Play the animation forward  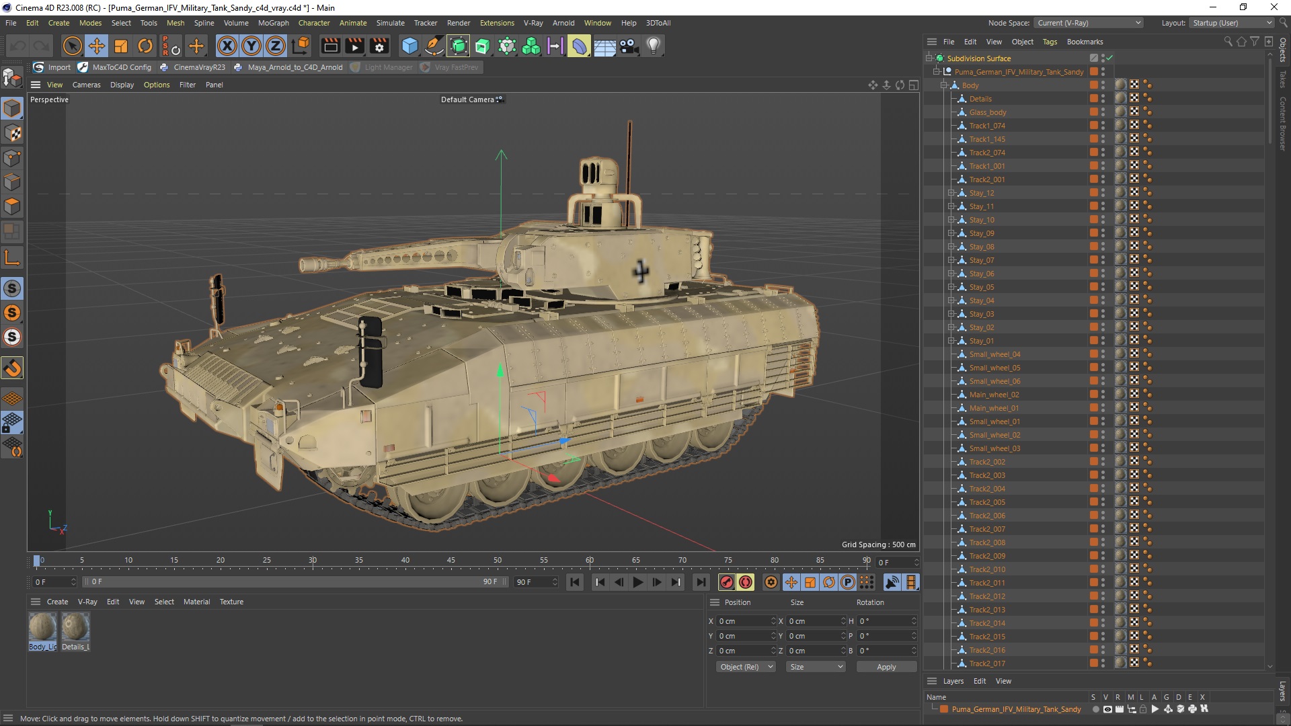[x=638, y=582]
